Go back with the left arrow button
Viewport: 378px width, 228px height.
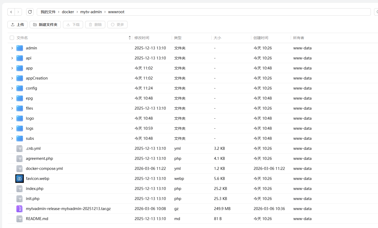coord(11,12)
